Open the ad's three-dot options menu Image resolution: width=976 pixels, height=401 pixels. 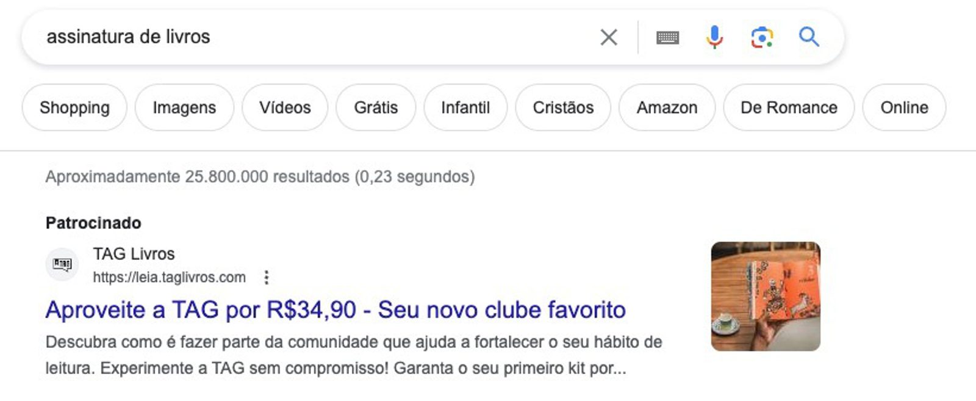tap(267, 278)
